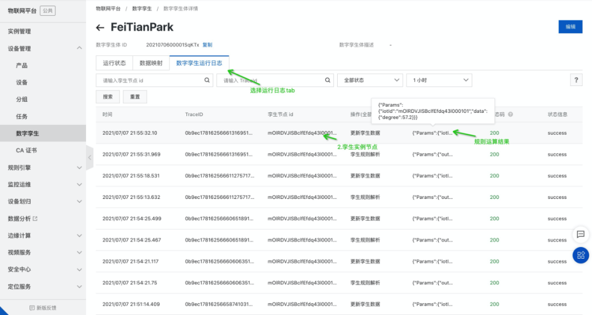The width and height of the screenshot is (592, 315).
Task: Open 新版反馈 at sidebar bottom
Action: tap(43, 308)
